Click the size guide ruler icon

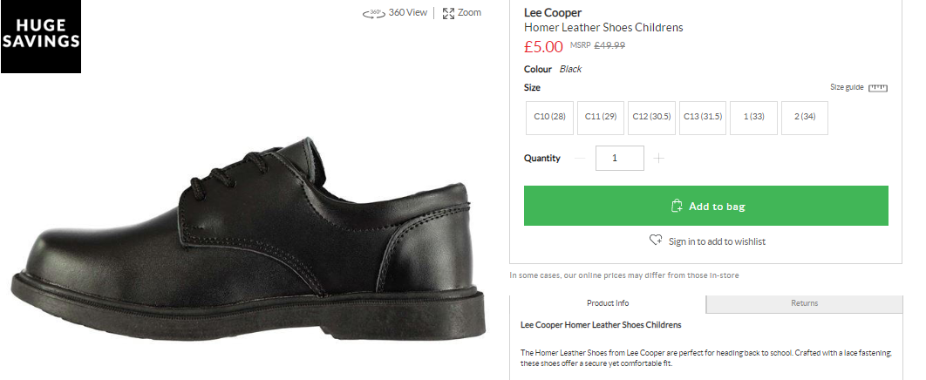coord(877,88)
